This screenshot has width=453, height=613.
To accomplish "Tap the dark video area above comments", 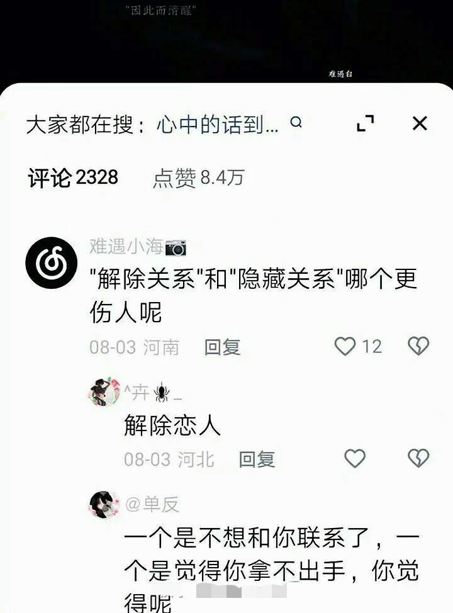I will pos(226,41).
